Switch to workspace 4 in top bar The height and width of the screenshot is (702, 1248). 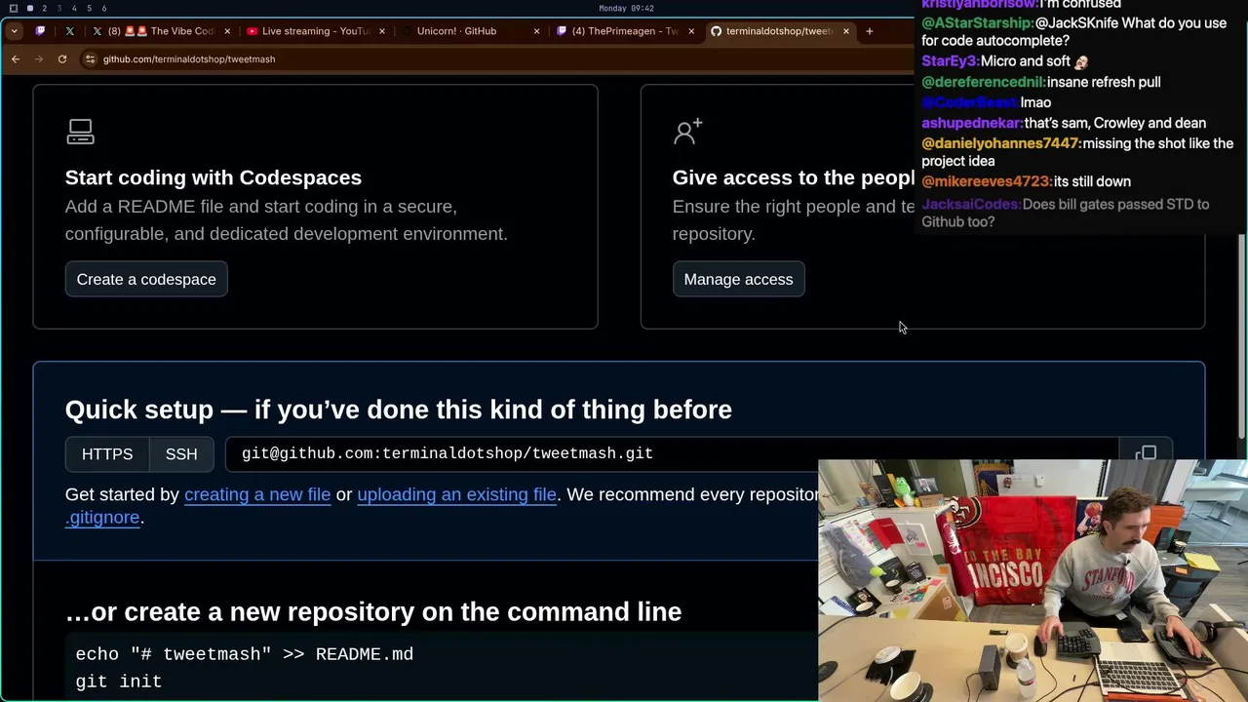pyautogui.click(x=74, y=9)
